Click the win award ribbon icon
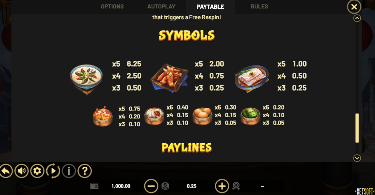375x195 pixels. pos(236,186)
